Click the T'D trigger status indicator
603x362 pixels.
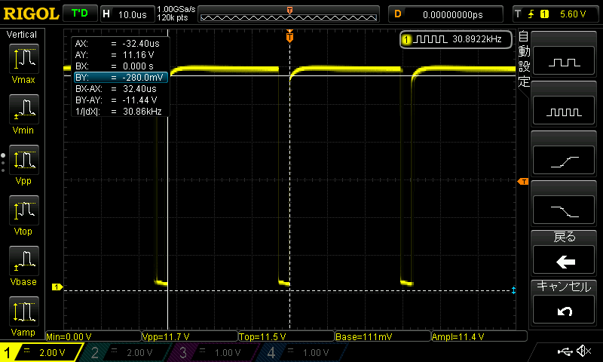coord(80,14)
